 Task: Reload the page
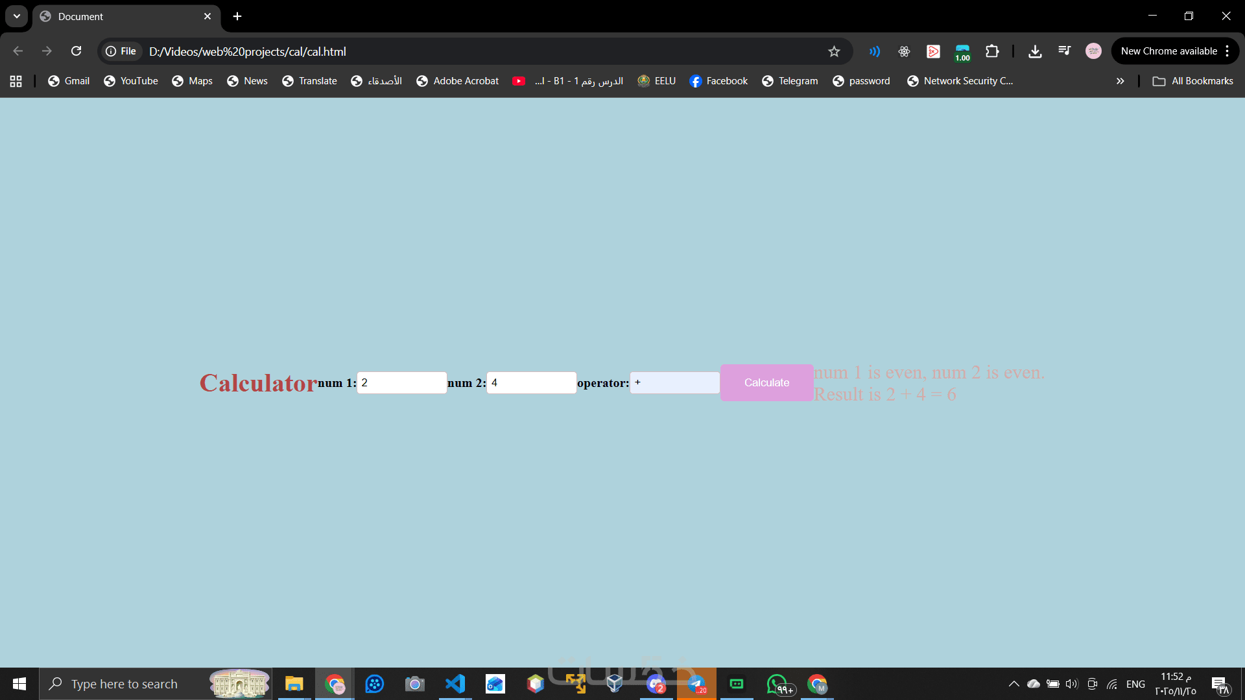[76, 51]
